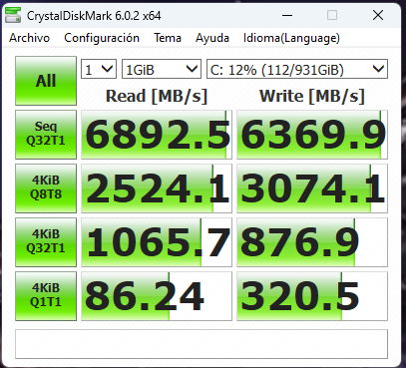Screen dimensions: 406x368
Task: Click the empty comment field at bottom
Action: pyautogui.click(x=202, y=344)
